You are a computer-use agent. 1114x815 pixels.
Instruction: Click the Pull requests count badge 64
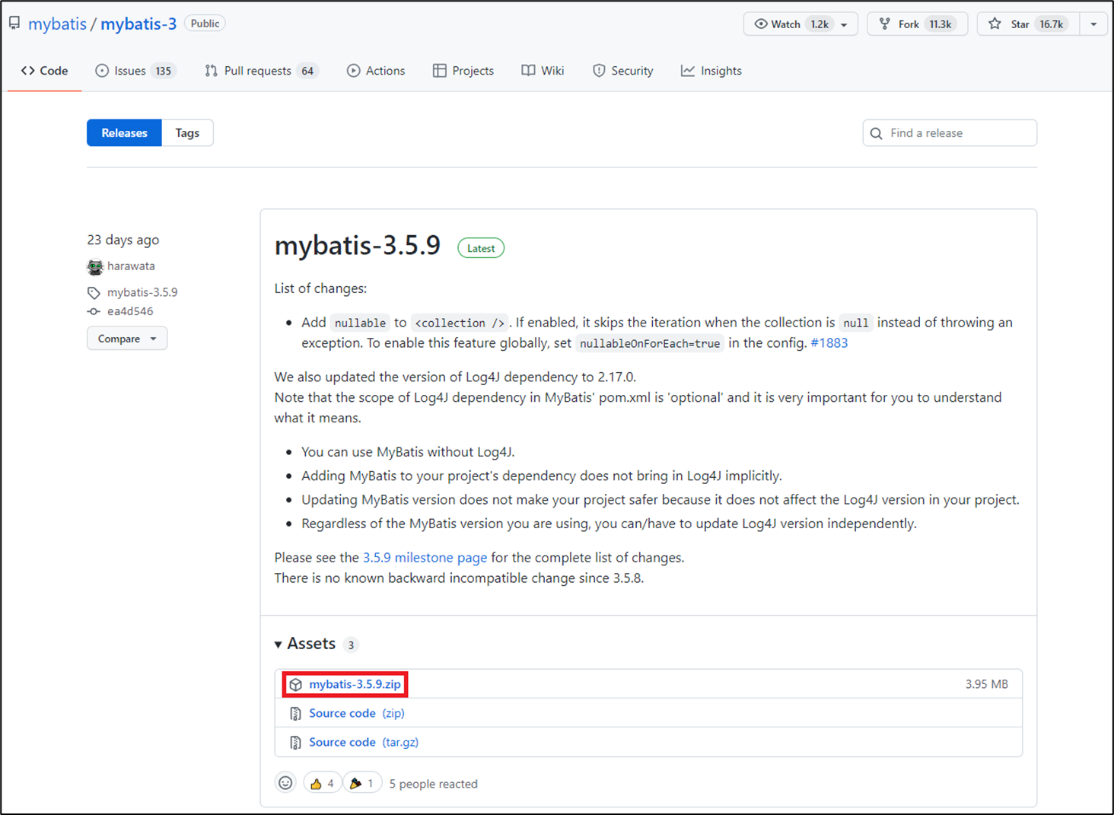click(x=307, y=71)
